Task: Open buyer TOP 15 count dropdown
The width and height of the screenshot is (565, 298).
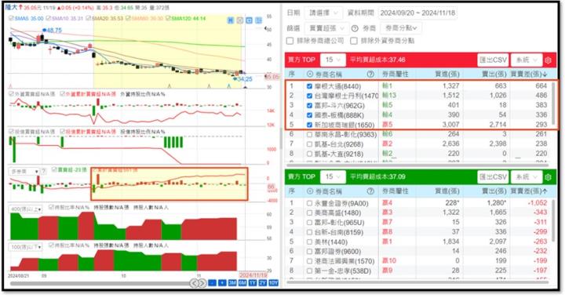Action: pyautogui.click(x=333, y=60)
